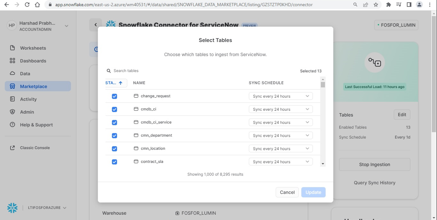Viewport: 437px width, 220px height.
Task: Uncheck the contract_sla table checkbox
Action: pyautogui.click(x=114, y=162)
